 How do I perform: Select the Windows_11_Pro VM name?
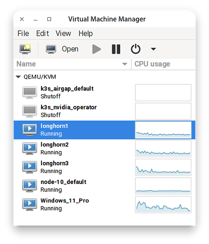tap(65, 201)
